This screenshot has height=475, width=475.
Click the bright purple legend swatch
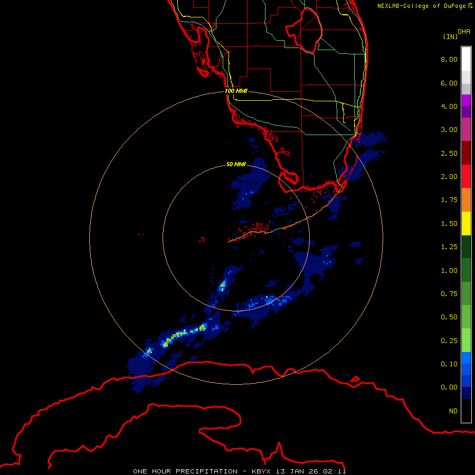[466, 100]
